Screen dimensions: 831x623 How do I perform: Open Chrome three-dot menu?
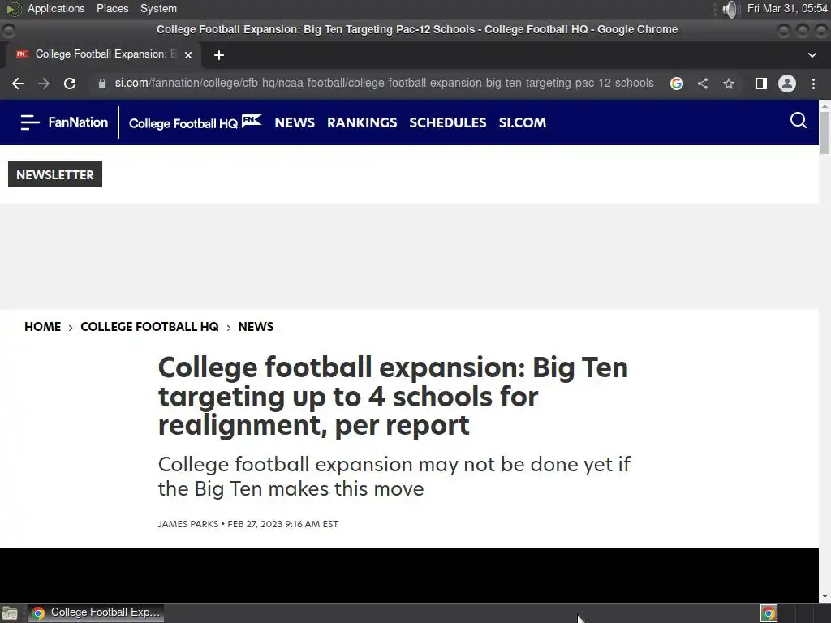(813, 84)
